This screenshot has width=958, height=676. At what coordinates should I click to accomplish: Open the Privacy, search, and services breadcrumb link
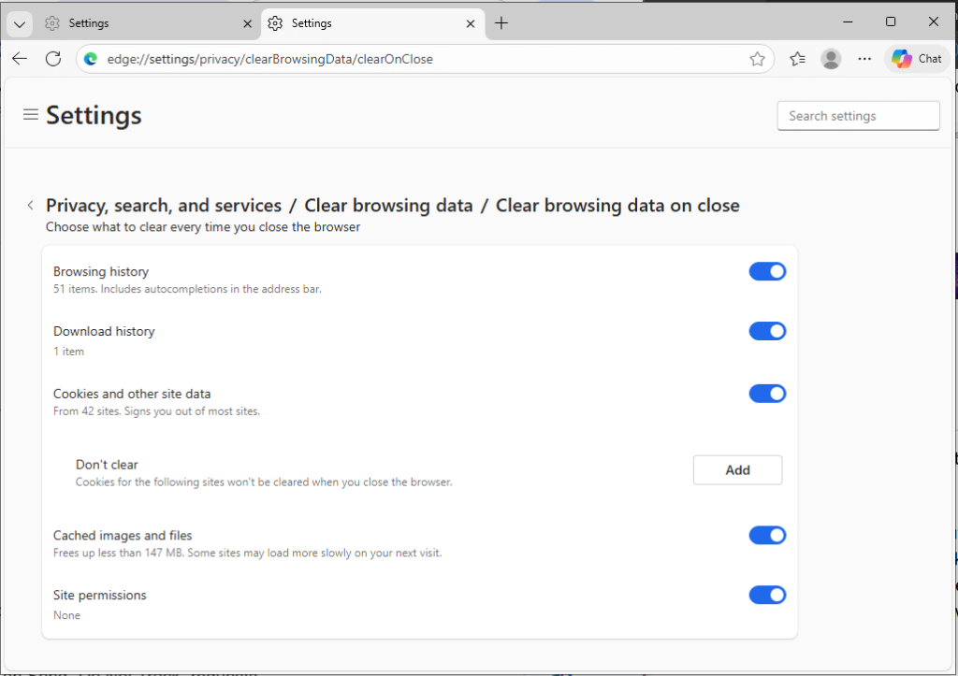tap(164, 205)
